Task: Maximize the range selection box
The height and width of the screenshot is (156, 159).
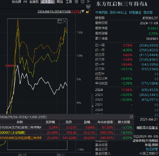Action: pos(60,21)
